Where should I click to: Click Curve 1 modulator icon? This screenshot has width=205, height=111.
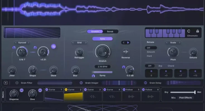tap(47, 90)
